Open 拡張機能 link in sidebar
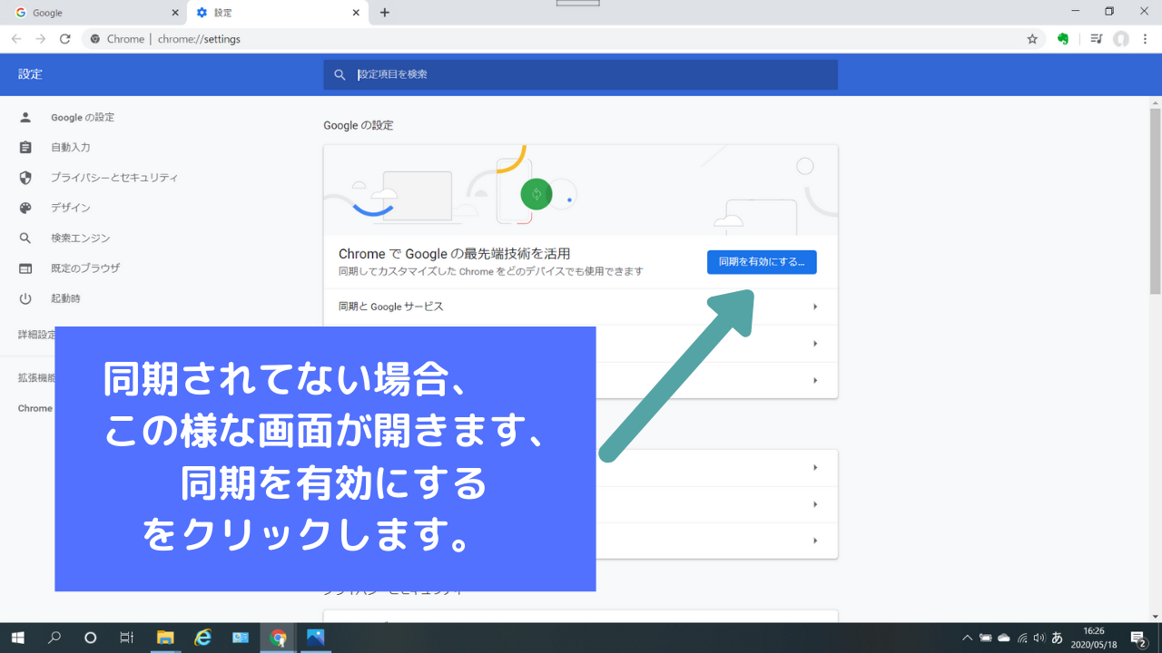 click(37, 378)
